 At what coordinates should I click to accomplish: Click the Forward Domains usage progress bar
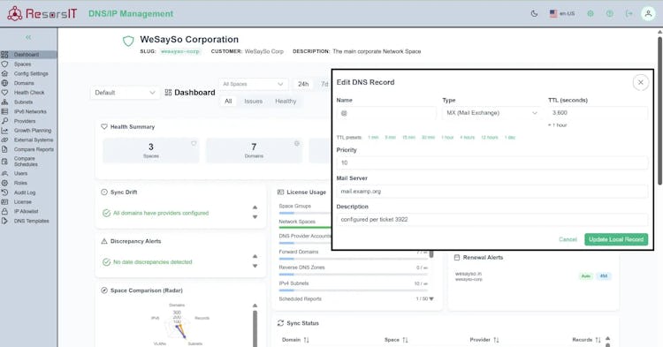[353, 259]
